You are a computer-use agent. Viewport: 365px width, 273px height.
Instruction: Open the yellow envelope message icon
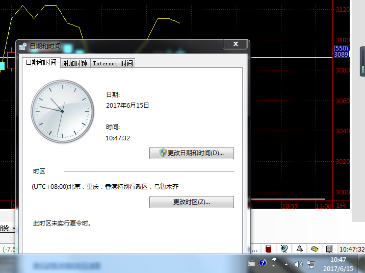coord(315,249)
